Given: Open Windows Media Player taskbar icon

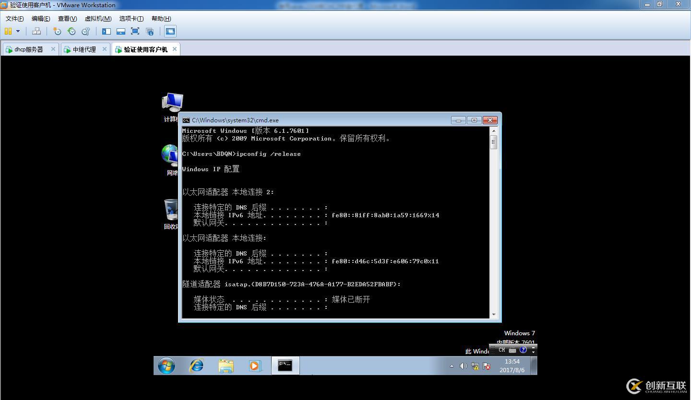Looking at the screenshot, I should [254, 366].
